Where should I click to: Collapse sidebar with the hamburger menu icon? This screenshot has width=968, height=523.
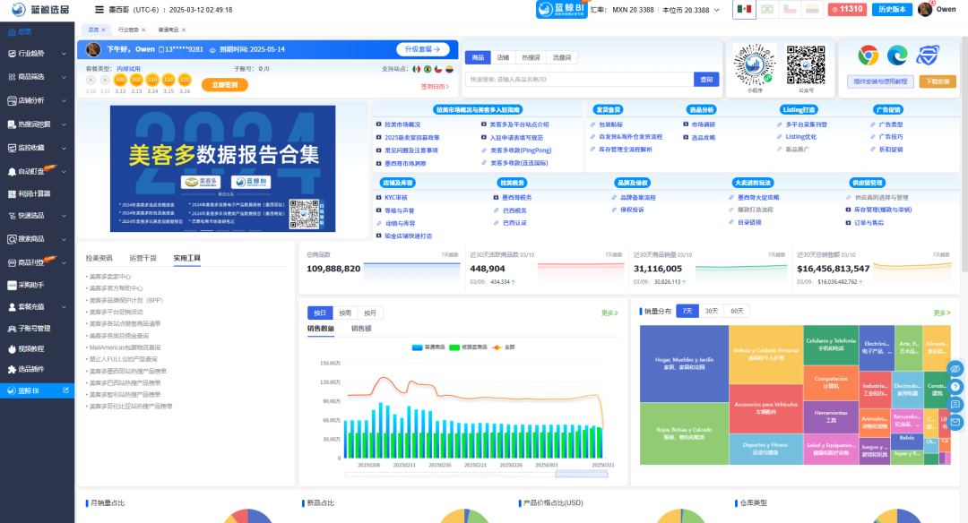coord(99,10)
